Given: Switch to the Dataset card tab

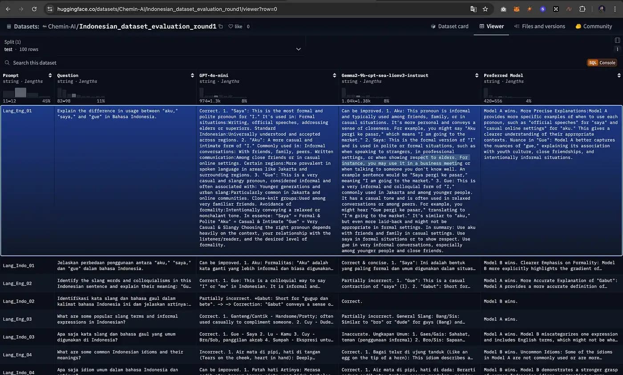Looking at the screenshot, I should [x=449, y=26].
